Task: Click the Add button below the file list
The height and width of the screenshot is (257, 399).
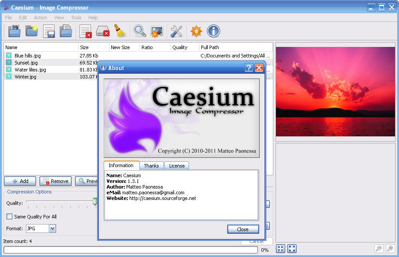Action: pyautogui.click(x=20, y=181)
